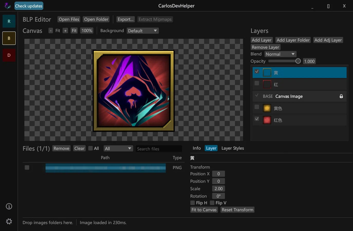This screenshot has width=353, height=231.
Task: Enable Flip H checkbox
Action: point(193,203)
